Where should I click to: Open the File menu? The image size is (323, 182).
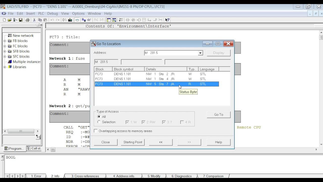(11, 13)
